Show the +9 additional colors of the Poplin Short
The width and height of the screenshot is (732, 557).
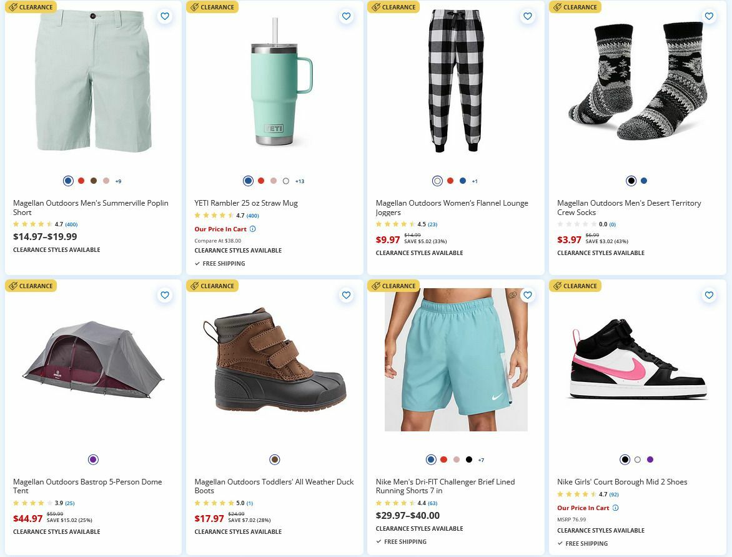[117, 181]
